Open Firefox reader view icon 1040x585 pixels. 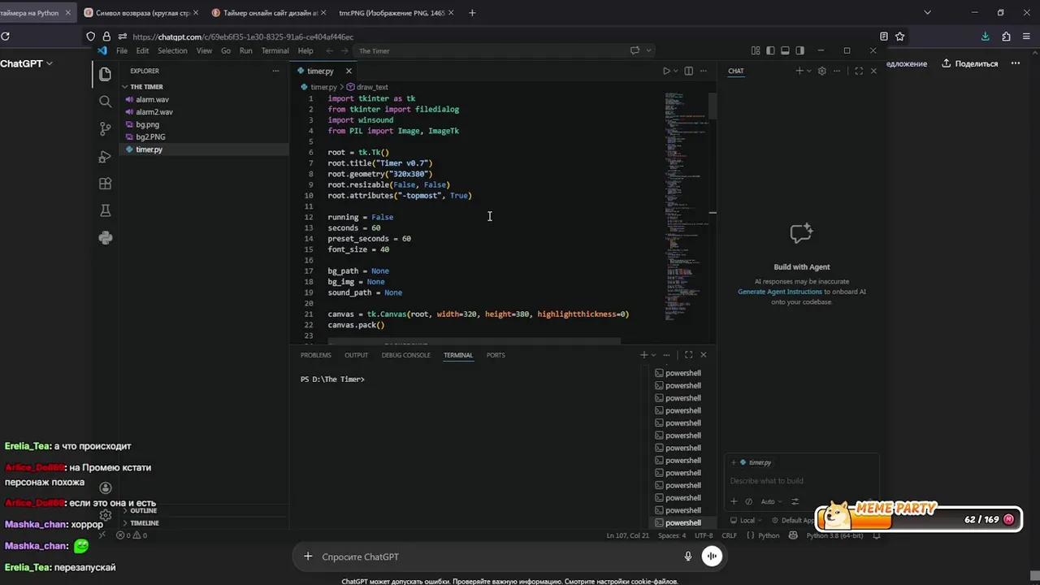point(883,37)
